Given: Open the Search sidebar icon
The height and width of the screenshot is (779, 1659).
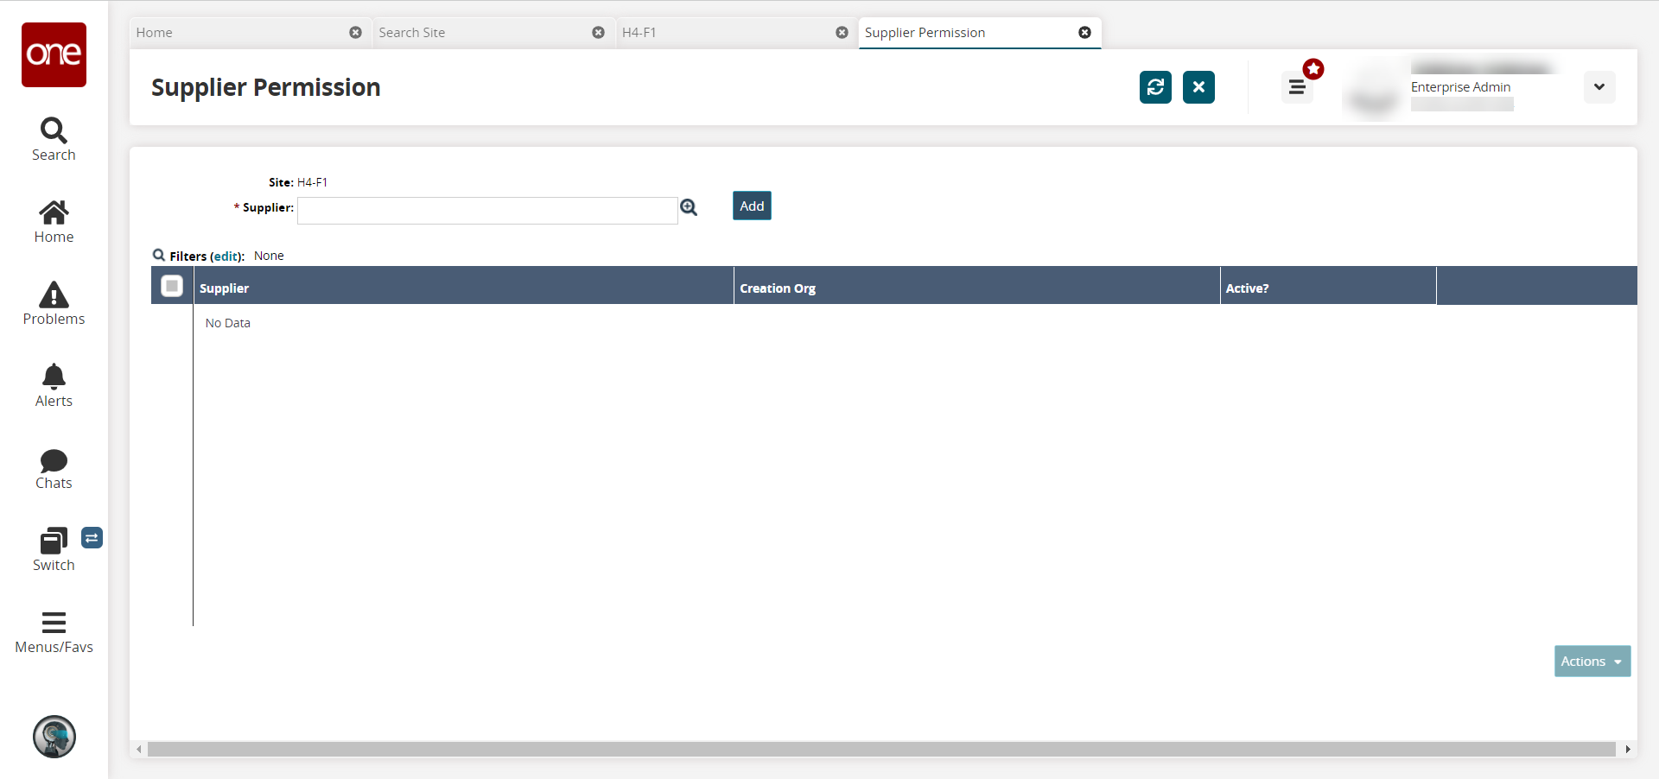Looking at the screenshot, I should click(54, 140).
